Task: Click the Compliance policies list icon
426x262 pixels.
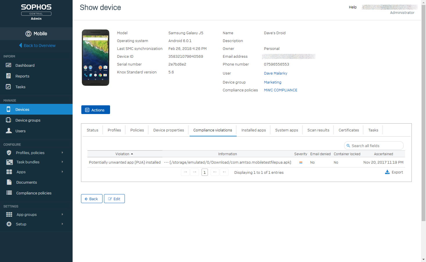Action: click(x=9, y=193)
